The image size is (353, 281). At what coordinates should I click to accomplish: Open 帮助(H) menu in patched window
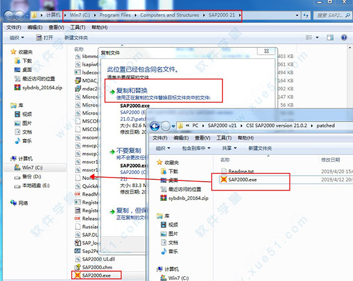(245, 138)
